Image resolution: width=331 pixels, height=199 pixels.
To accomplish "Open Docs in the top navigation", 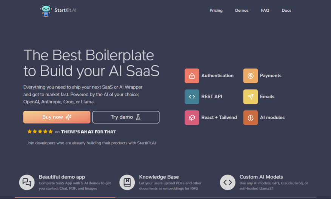I will click(286, 10).
